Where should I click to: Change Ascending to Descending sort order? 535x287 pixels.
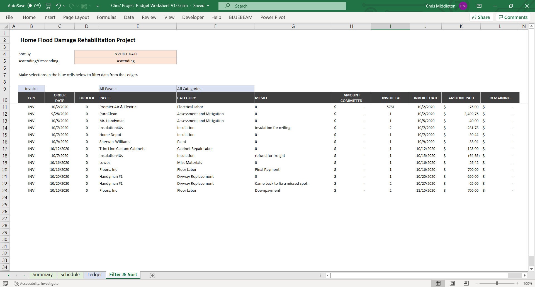point(125,61)
